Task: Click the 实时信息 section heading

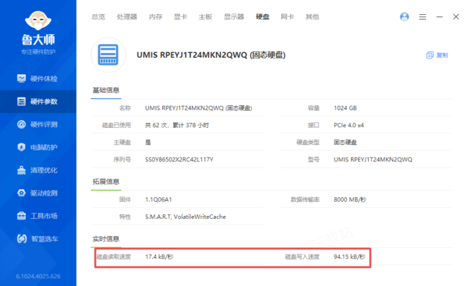Action: [105, 239]
